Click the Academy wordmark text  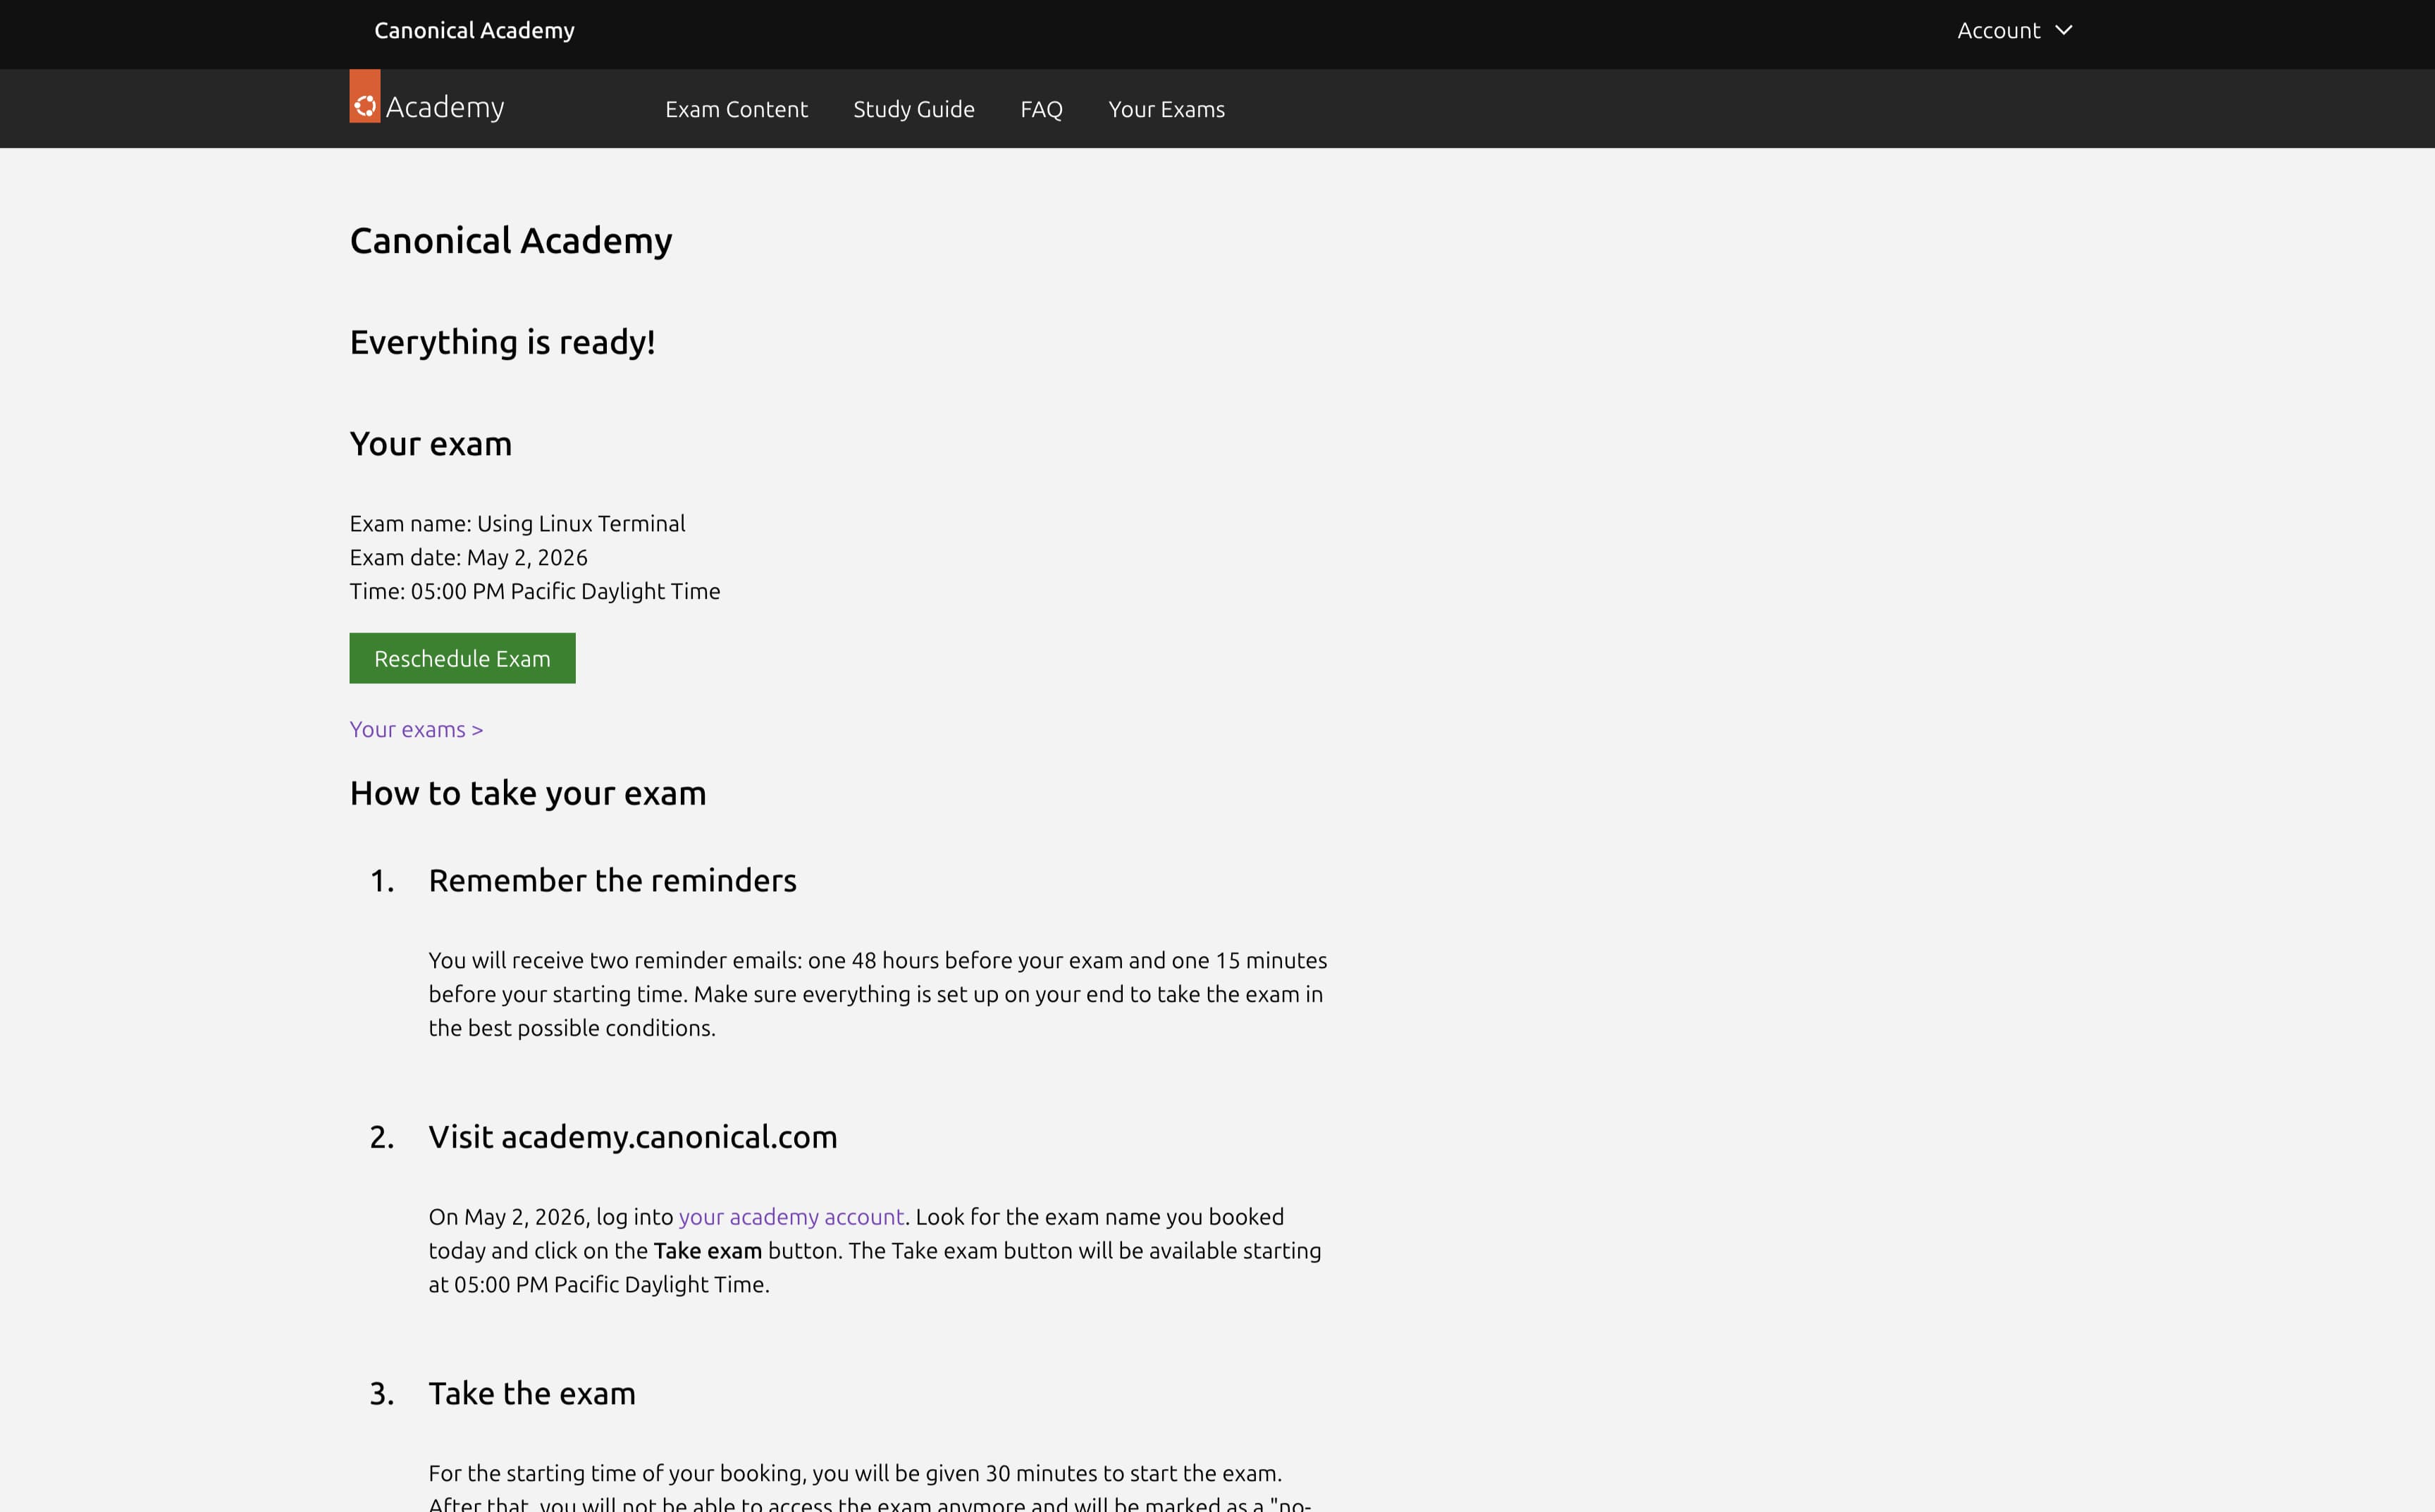tap(445, 107)
